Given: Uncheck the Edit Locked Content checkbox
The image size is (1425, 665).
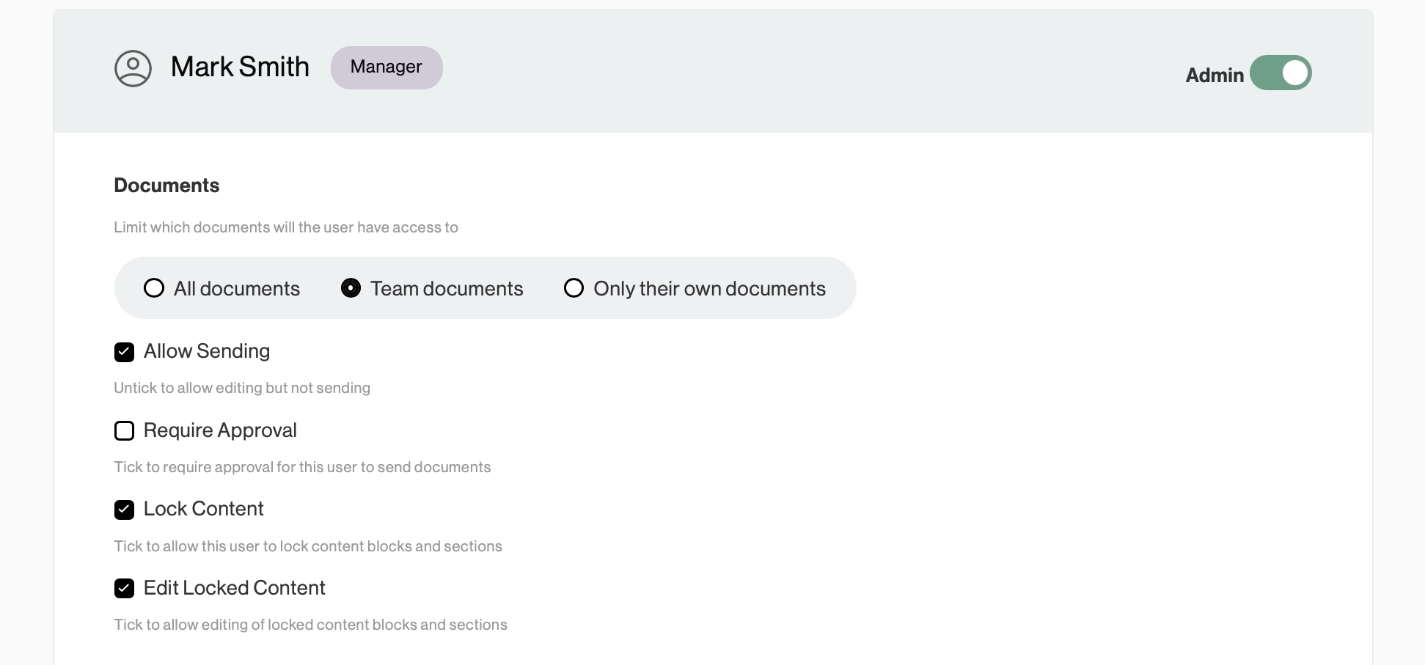Looking at the screenshot, I should [x=124, y=588].
